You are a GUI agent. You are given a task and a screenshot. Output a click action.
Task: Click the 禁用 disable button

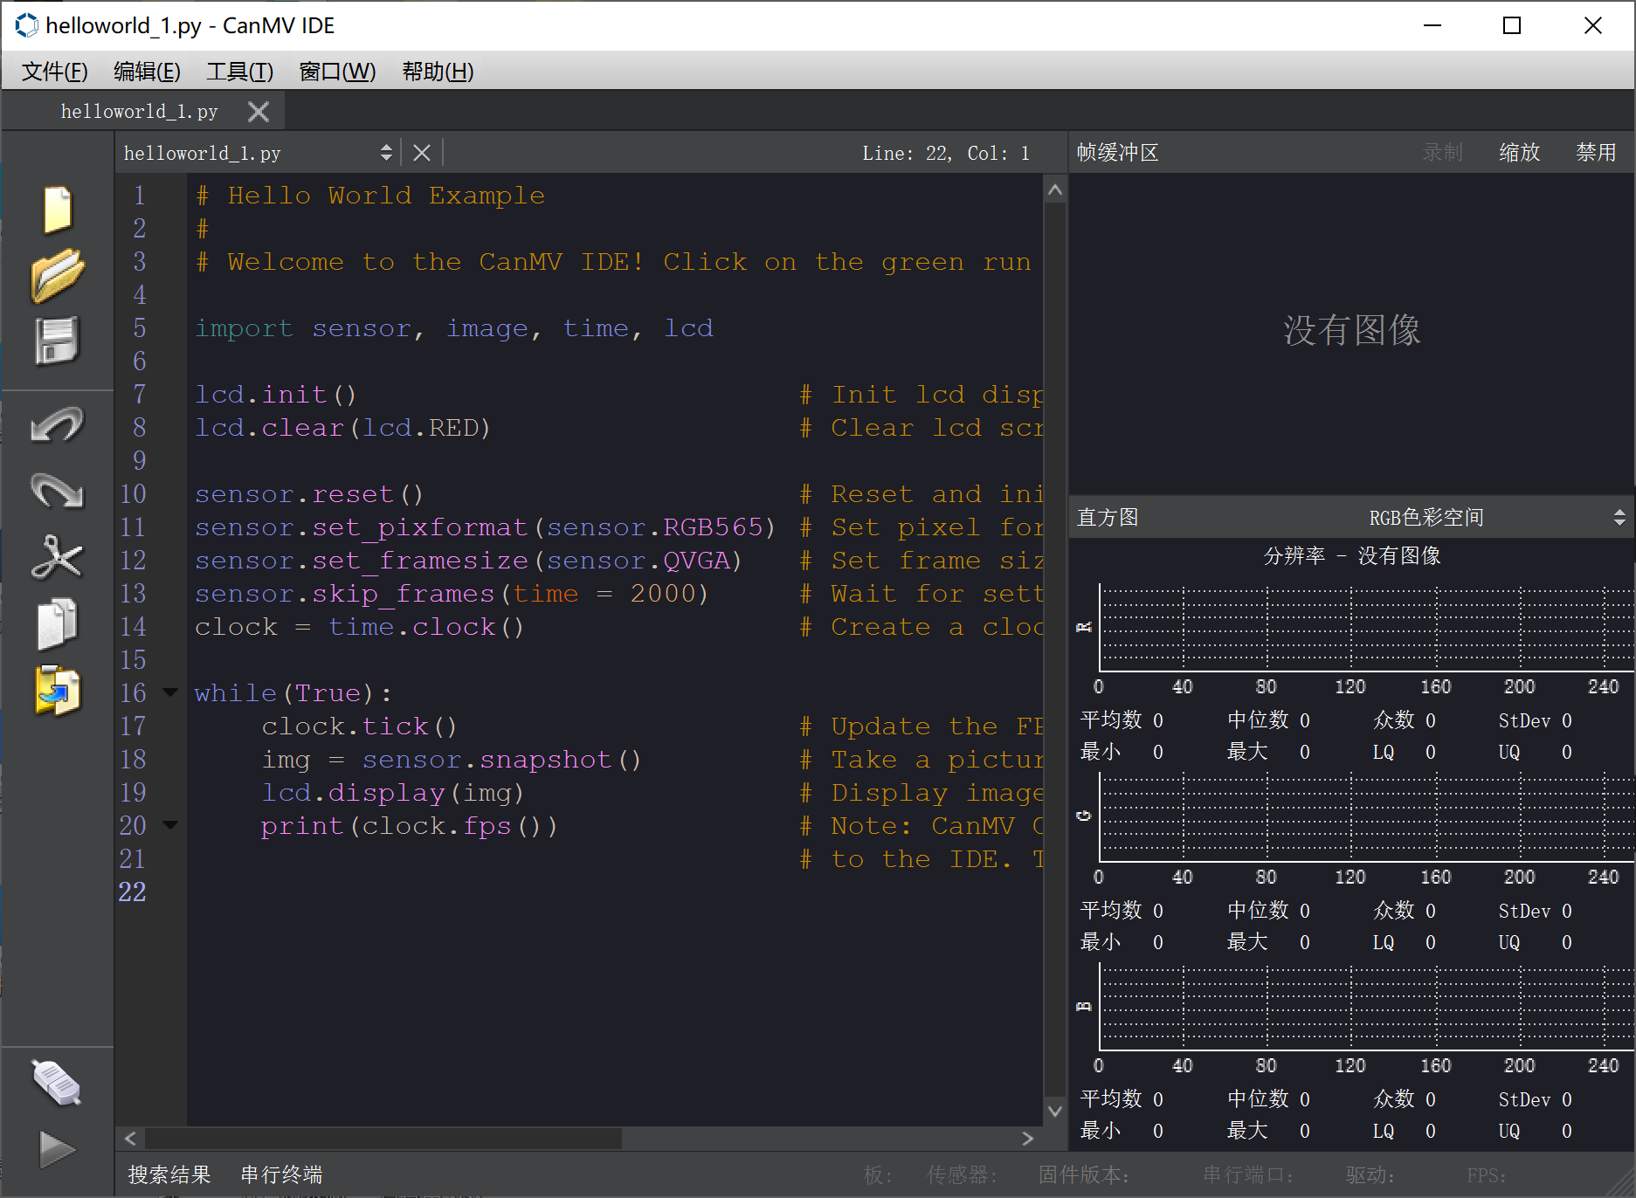[x=1596, y=153]
